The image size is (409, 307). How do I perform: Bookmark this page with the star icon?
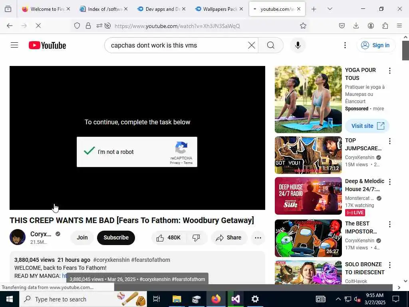[303, 26]
